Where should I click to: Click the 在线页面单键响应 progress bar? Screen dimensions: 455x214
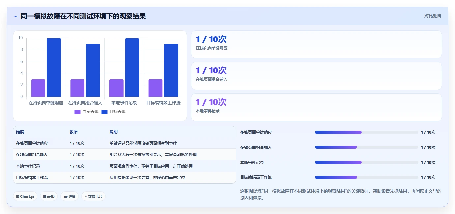tap(366, 132)
